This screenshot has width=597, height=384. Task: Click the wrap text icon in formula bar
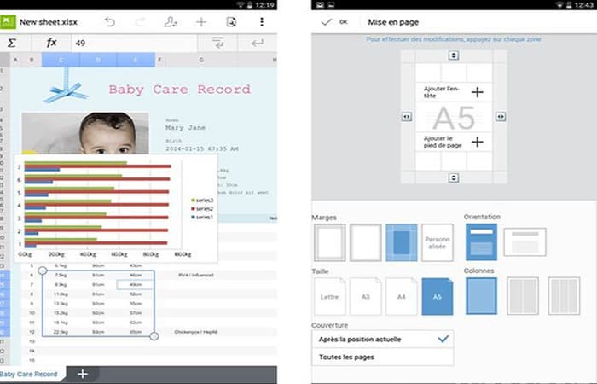(x=217, y=43)
